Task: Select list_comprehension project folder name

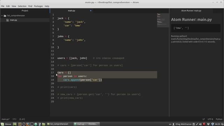Action: (16, 15)
